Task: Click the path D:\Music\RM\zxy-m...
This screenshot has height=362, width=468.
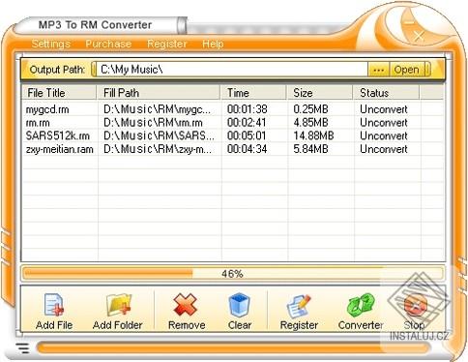Action: [x=158, y=149]
